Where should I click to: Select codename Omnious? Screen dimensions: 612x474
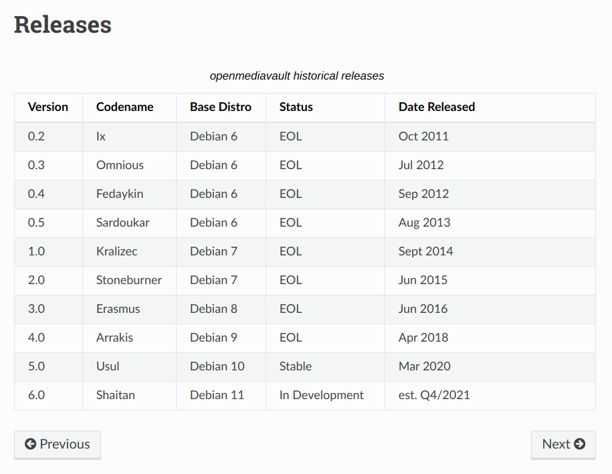click(x=120, y=165)
